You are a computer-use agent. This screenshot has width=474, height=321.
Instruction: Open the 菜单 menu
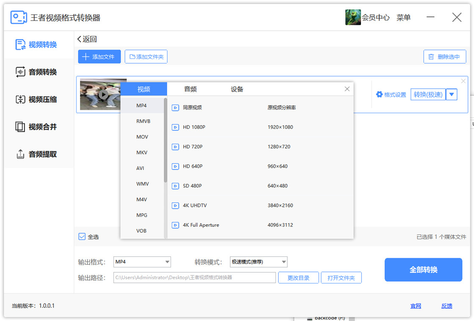pos(404,17)
